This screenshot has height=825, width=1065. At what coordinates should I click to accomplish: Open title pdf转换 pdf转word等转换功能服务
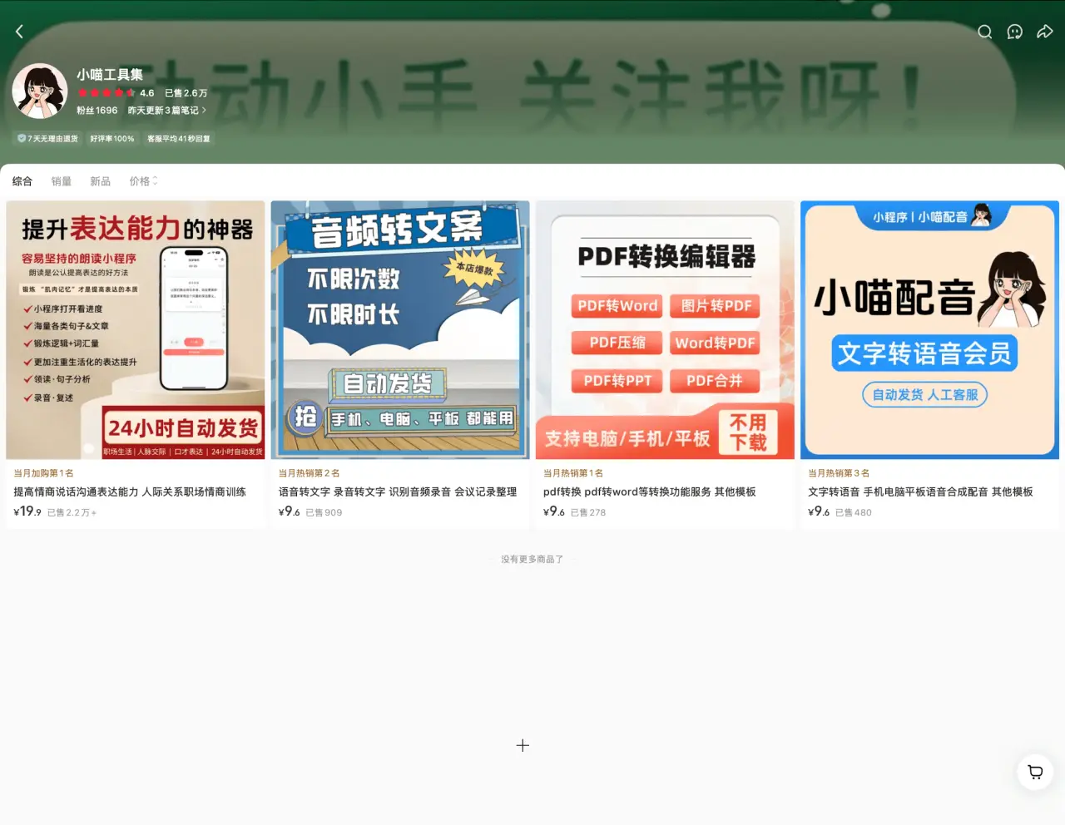tap(650, 492)
